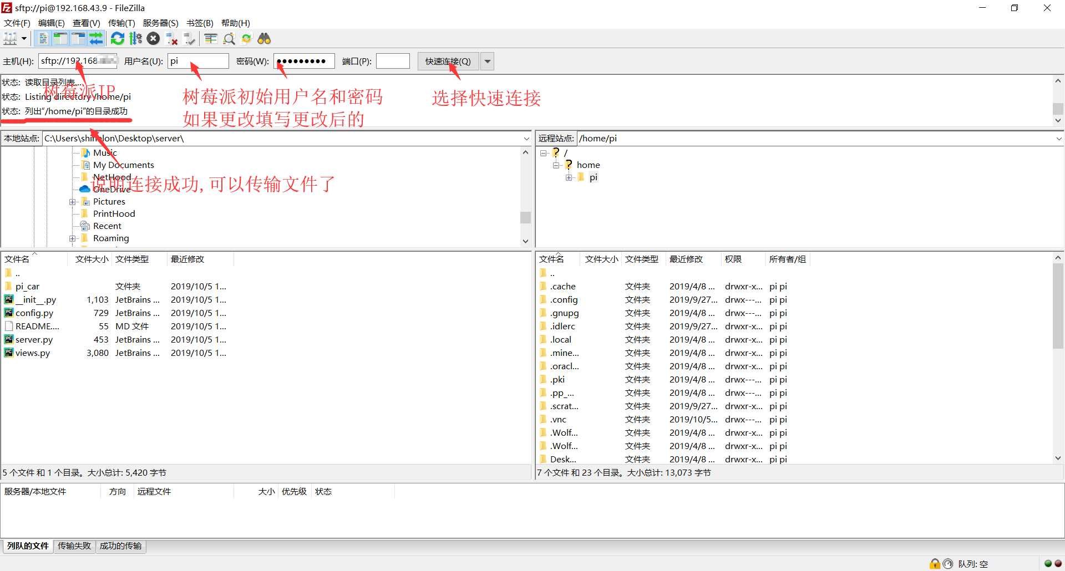
Task: Open the 文件(F) menu
Action: pyautogui.click(x=17, y=23)
